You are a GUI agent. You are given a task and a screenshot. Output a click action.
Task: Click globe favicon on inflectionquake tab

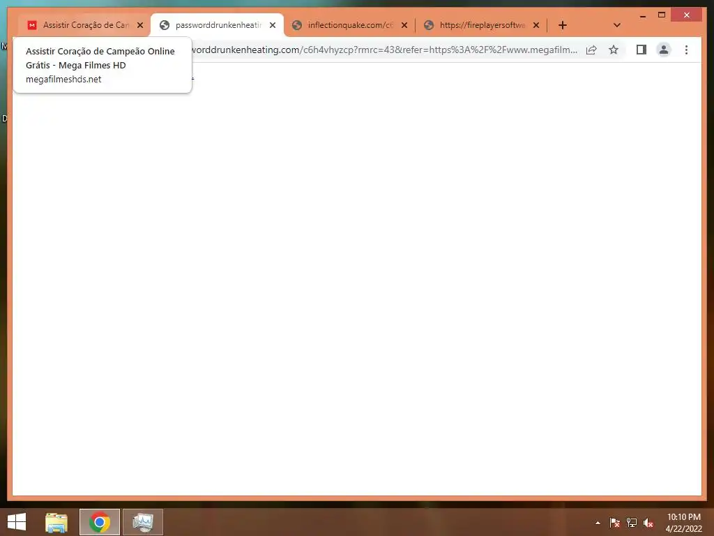(297, 25)
